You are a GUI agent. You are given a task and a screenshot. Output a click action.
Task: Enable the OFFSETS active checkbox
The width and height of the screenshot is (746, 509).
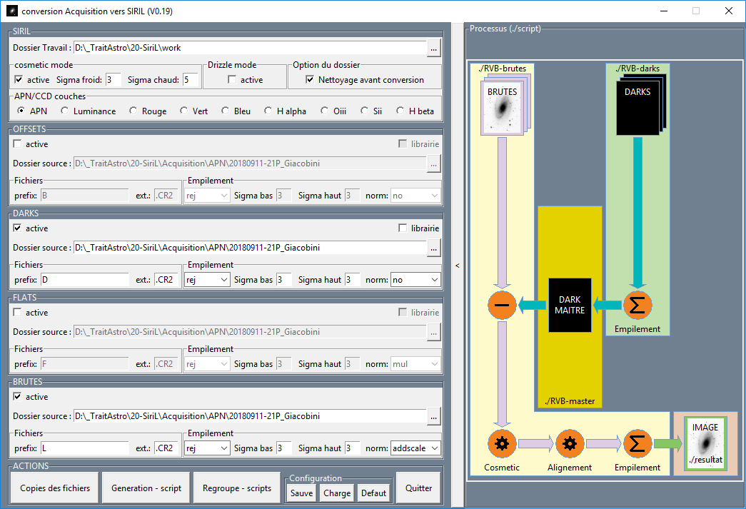click(x=18, y=143)
